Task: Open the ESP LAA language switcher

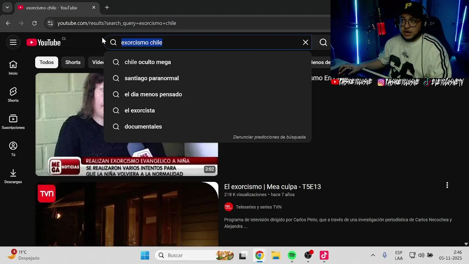Action: pyautogui.click(x=399, y=255)
